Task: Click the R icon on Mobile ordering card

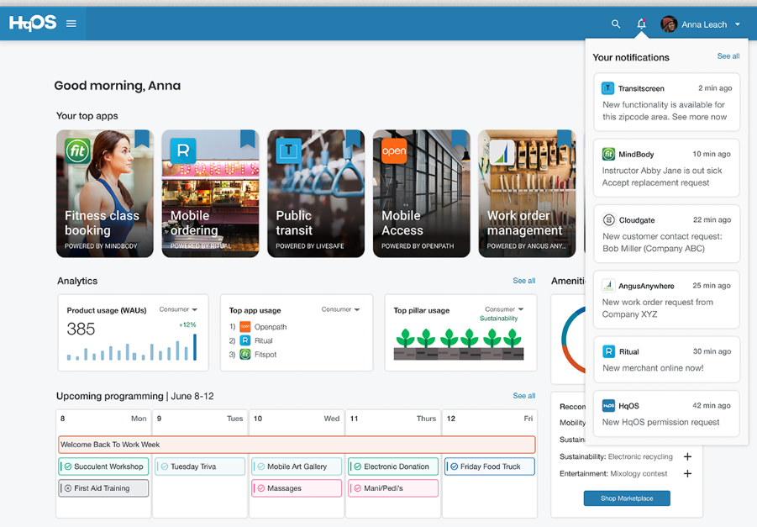Action: [x=183, y=151]
